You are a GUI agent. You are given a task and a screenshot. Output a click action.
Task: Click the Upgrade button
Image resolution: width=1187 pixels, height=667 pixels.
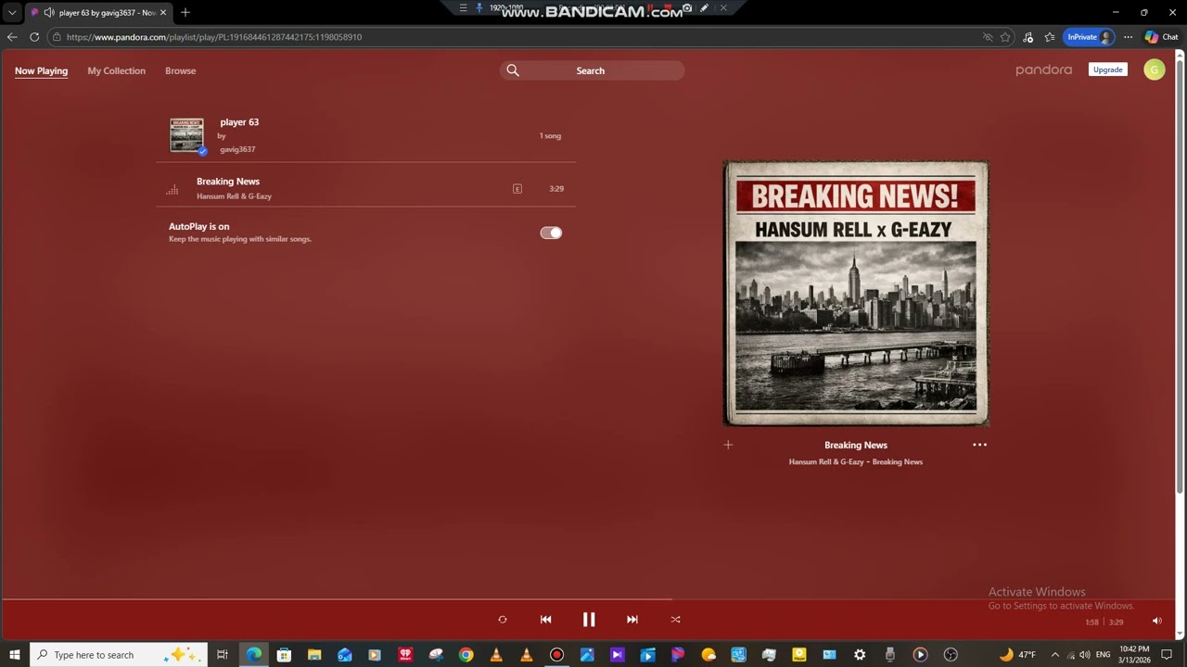pos(1107,69)
